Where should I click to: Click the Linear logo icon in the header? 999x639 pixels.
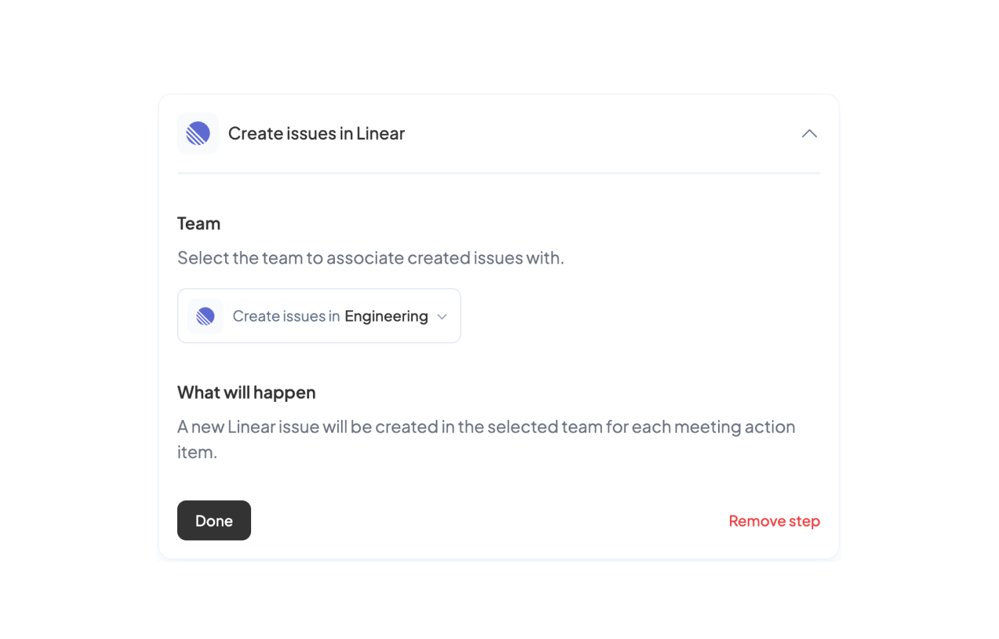pos(198,133)
